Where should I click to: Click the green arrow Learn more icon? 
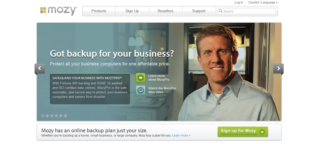[x=141, y=78]
